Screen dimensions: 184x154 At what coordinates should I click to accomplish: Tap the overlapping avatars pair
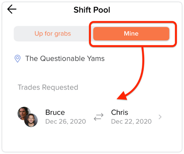(27, 117)
